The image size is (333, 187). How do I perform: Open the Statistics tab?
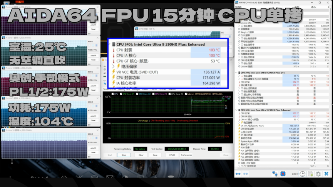[172, 89]
